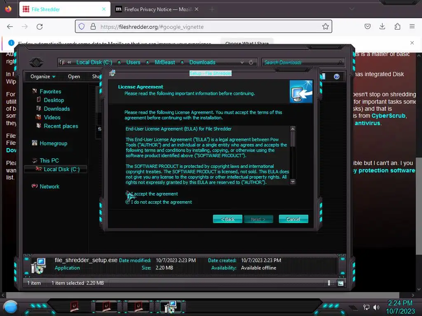Viewport: 422px width, 316px height.
Task: List all tabs dropdown chevron
Action: 352,9
